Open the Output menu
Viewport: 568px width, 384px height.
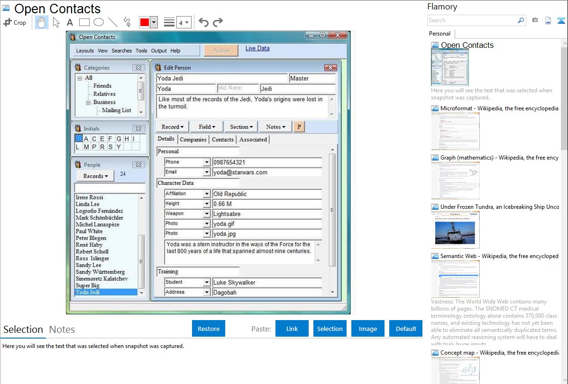(159, 51)
